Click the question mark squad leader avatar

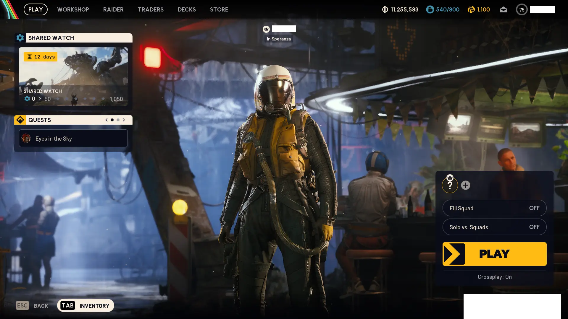pos(450,185)
